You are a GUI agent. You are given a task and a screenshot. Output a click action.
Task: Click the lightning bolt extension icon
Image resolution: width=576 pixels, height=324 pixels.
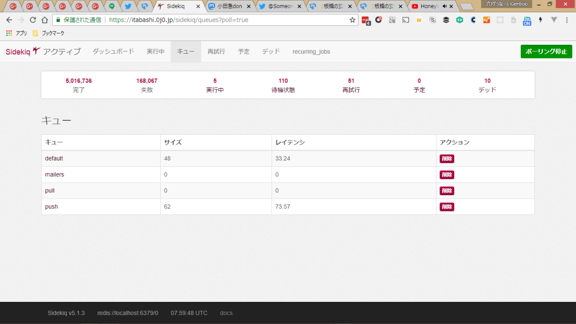(x=540, y=20)
